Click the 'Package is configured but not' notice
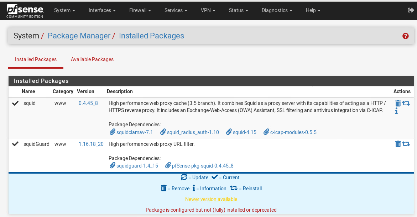417x217 pixels. [x=211, y=210]
